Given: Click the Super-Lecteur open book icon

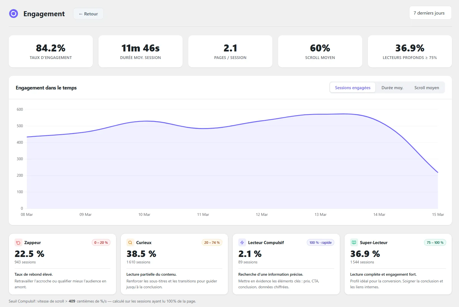Looking at the screenshot, I should (x=354, y=242).
